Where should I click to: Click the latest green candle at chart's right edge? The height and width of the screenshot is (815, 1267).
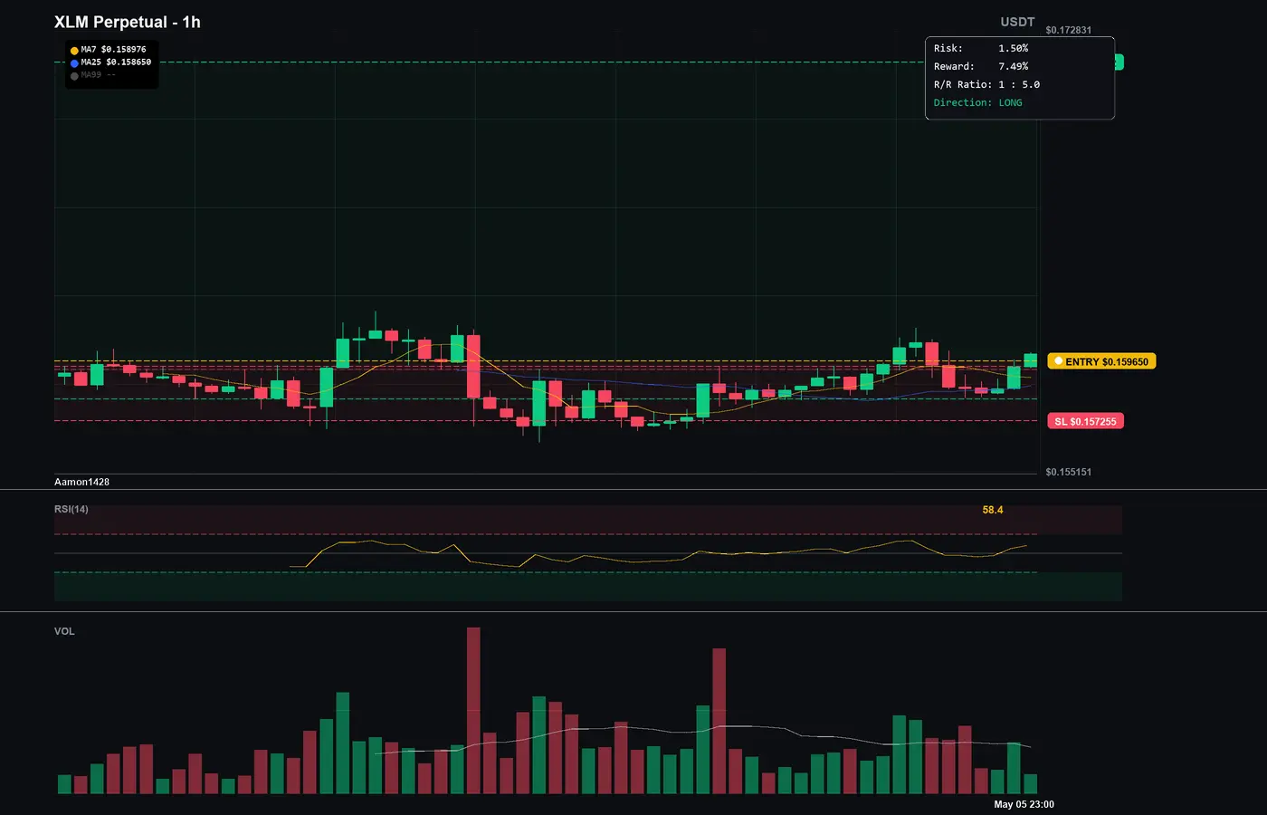pyautogui.click(x=1030, y=360)
